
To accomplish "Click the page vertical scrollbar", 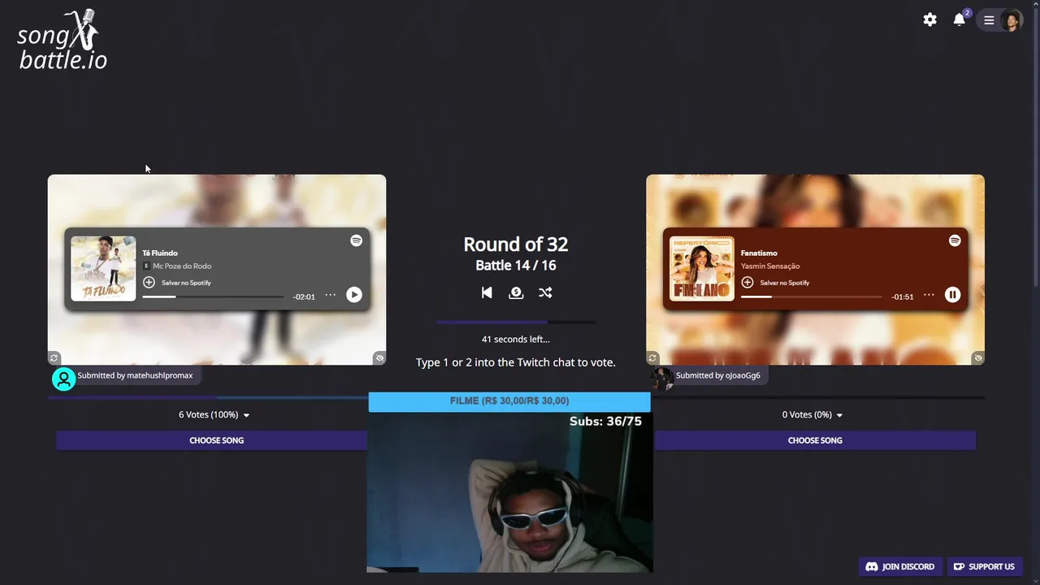I will click(x=1036, y=146).
